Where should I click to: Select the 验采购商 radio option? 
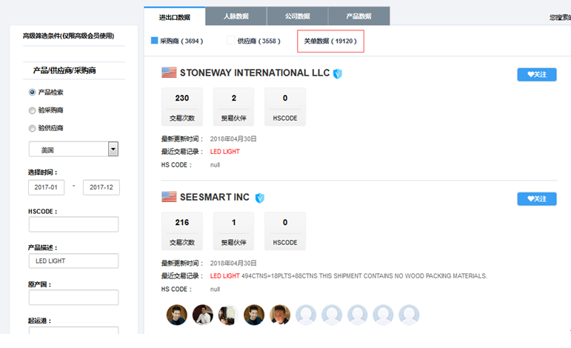click(32, 110)
